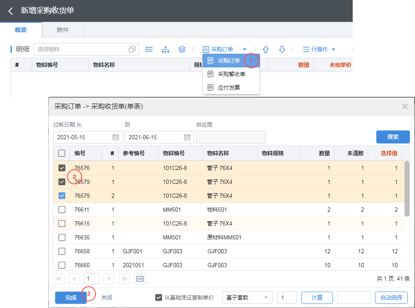The width and height of the screenshot is (415, 308).
Task: Click the material picker popup icon
Action: click(x=132, y=49)
